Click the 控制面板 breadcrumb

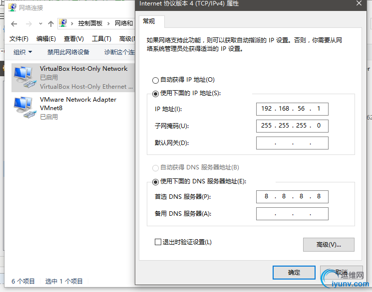90,23
